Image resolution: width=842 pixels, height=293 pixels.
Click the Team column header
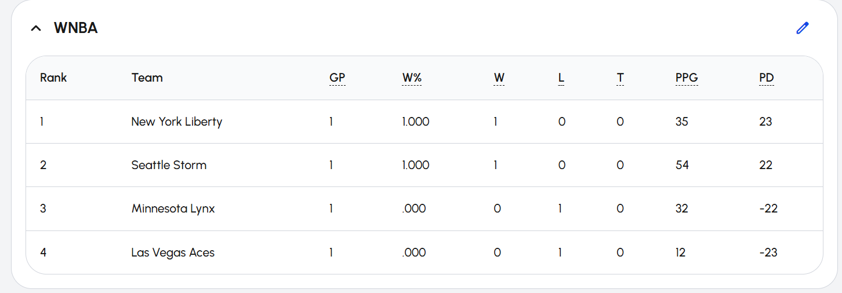(147, 78)
